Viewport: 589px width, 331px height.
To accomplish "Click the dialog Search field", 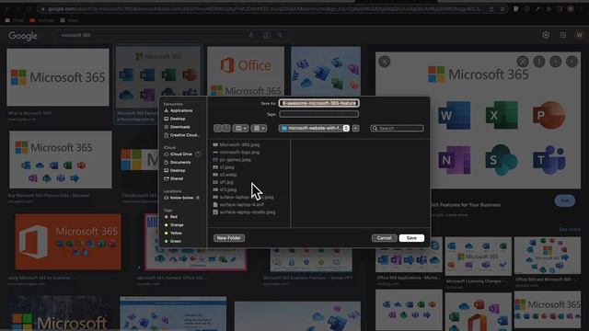I will (x=397, y=129).
